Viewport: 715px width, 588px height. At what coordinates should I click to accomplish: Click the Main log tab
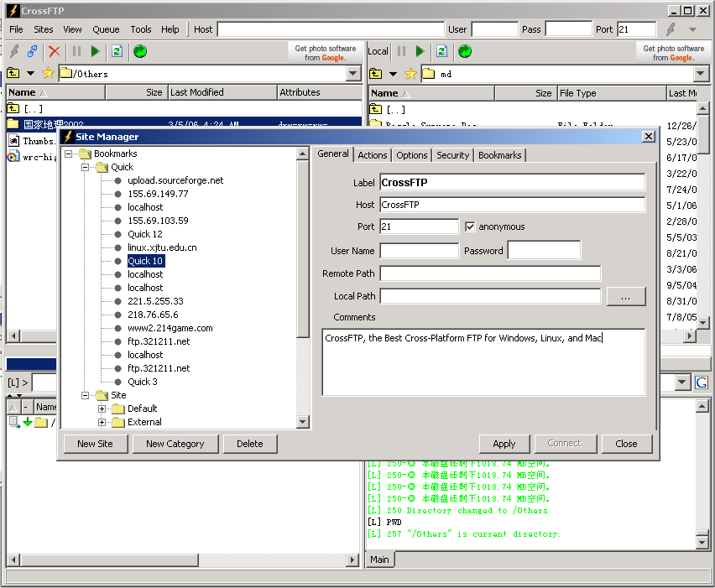click(380, 559)
